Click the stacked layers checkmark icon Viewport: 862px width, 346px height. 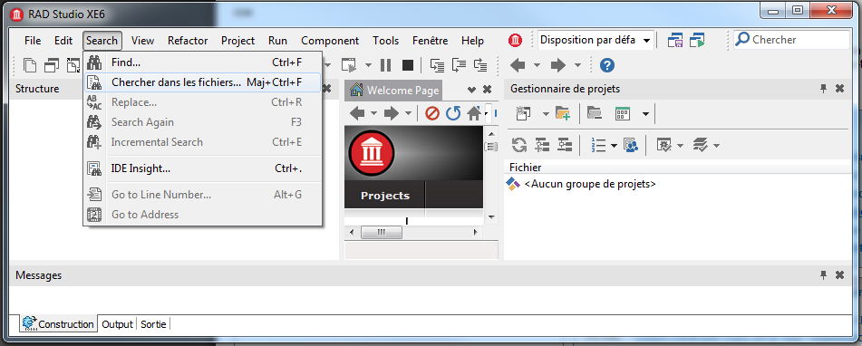pos(700,145)
